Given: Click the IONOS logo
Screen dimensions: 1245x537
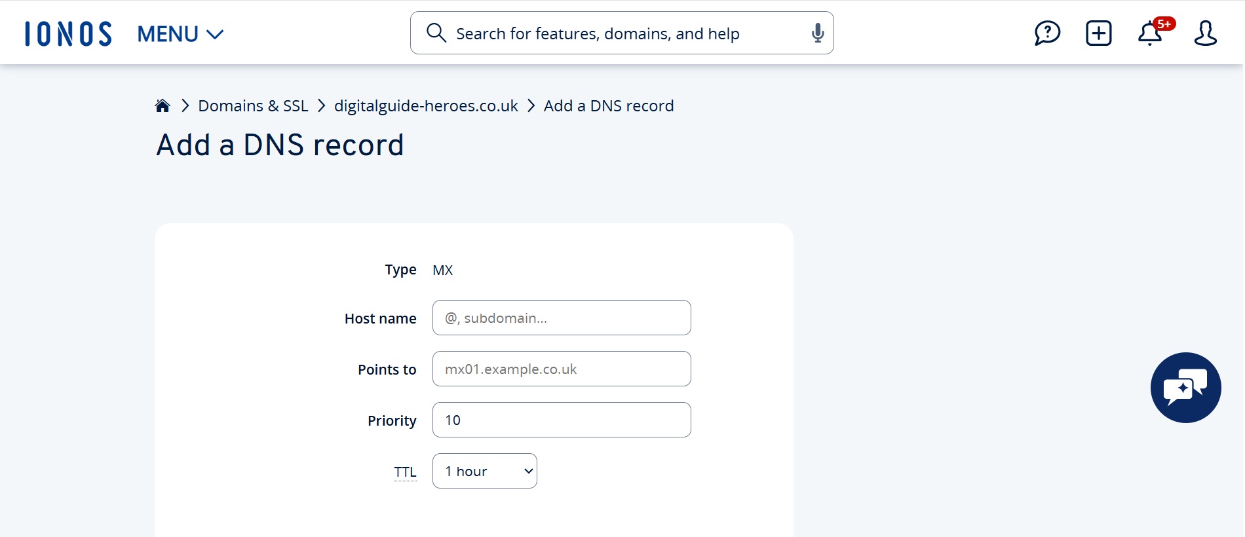Looking at the screenshot, I should pyautogui.click(x=68, y=34).
